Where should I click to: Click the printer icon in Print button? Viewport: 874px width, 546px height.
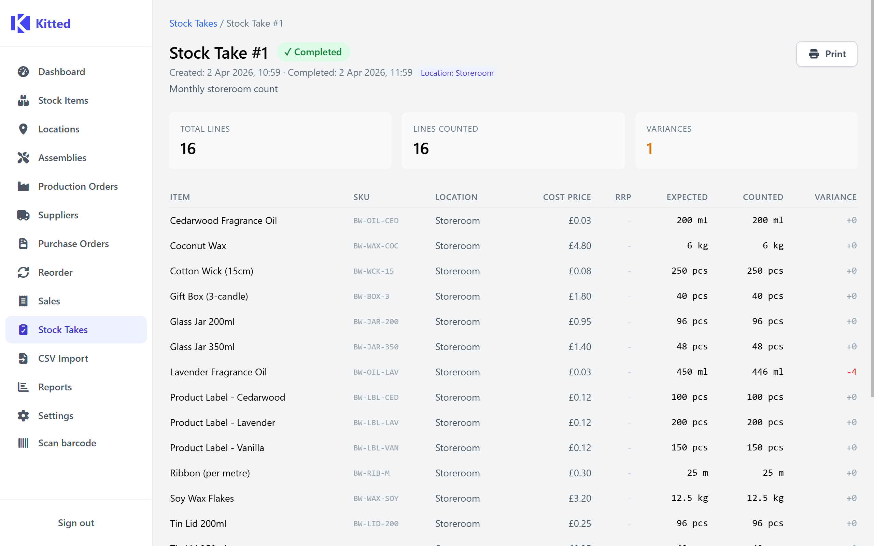pyautogui.click(x=814, y=54)
